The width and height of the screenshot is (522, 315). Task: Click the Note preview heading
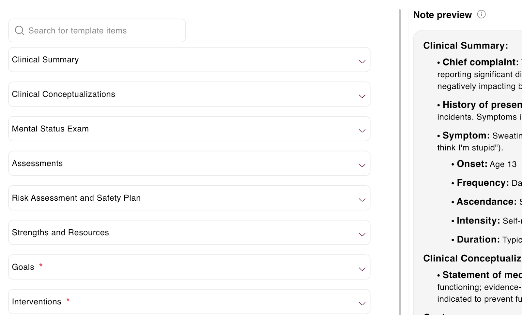pos(442,15)
